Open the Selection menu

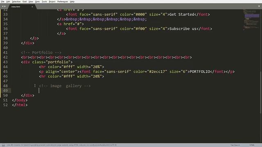[16, 2]
